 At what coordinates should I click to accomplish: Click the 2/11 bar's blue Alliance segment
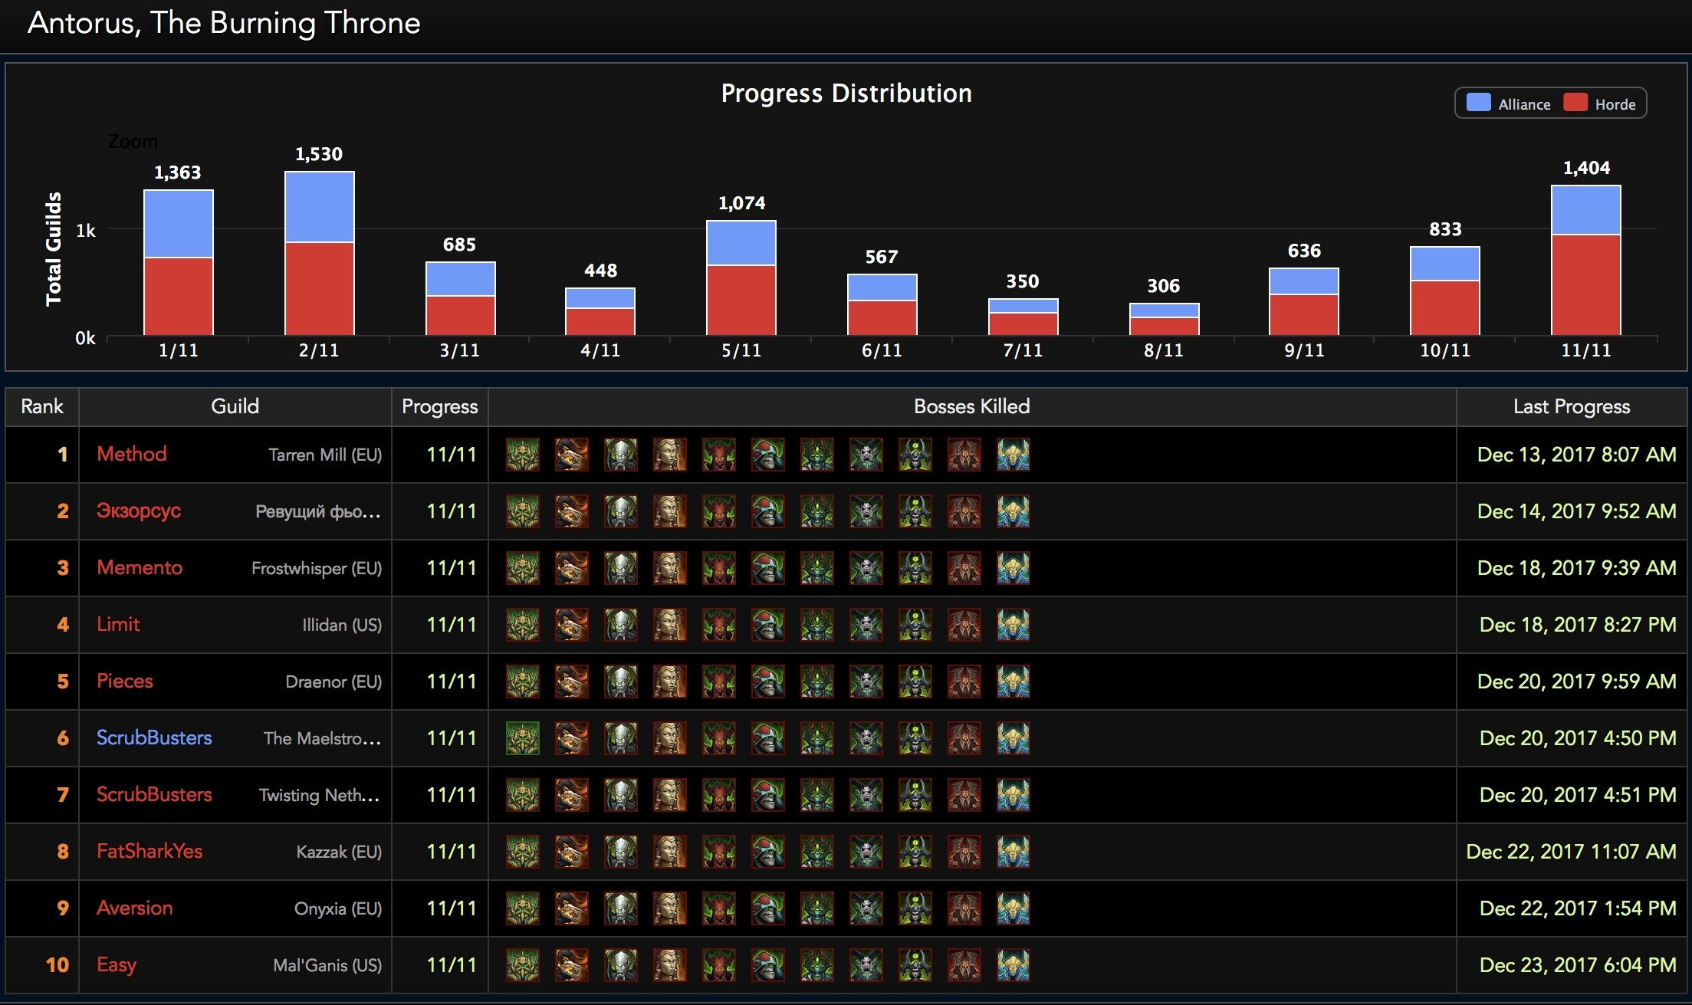pyautogui.click(x=319, y=207)
